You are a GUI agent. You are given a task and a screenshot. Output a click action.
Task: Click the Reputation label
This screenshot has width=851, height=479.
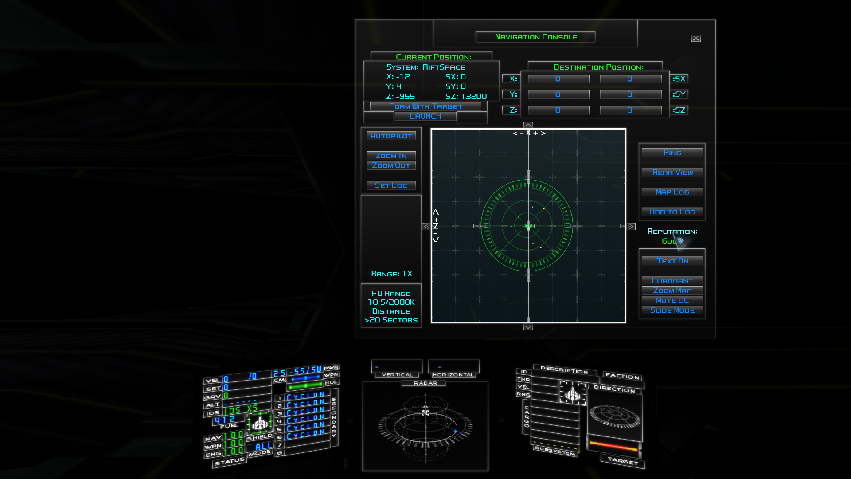coord(672,232)
